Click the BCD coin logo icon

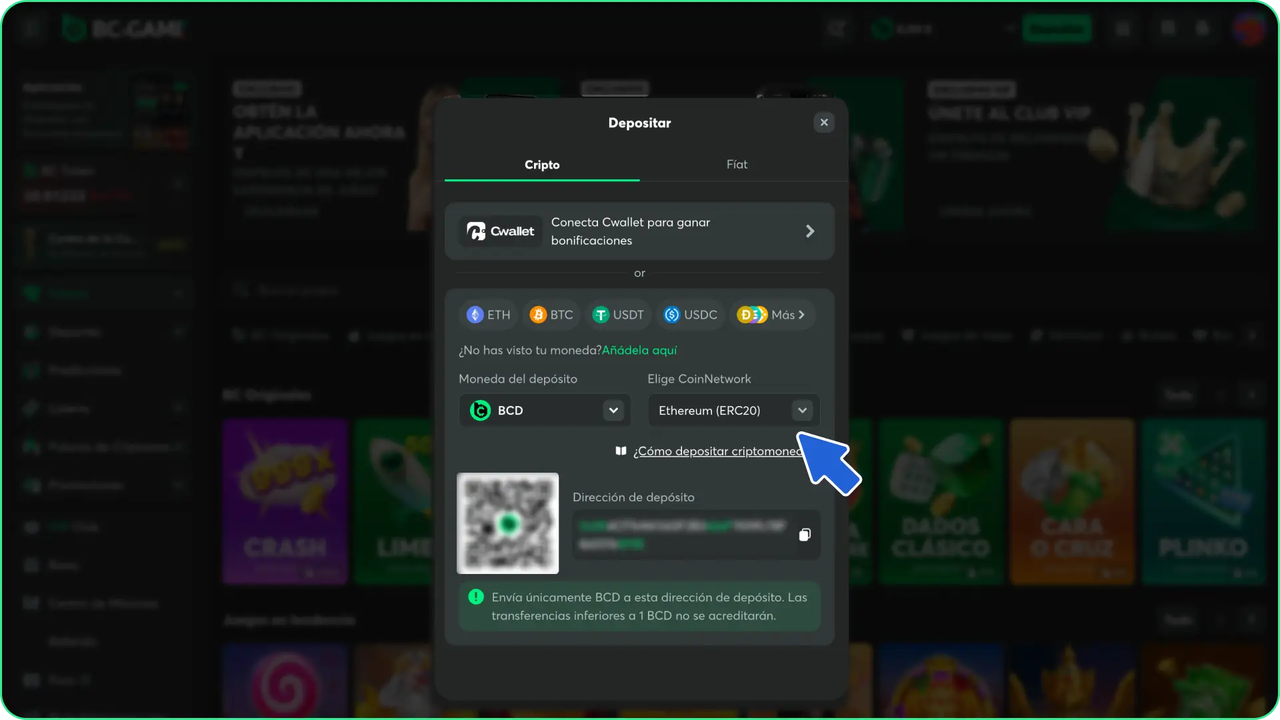click(480, 410)
